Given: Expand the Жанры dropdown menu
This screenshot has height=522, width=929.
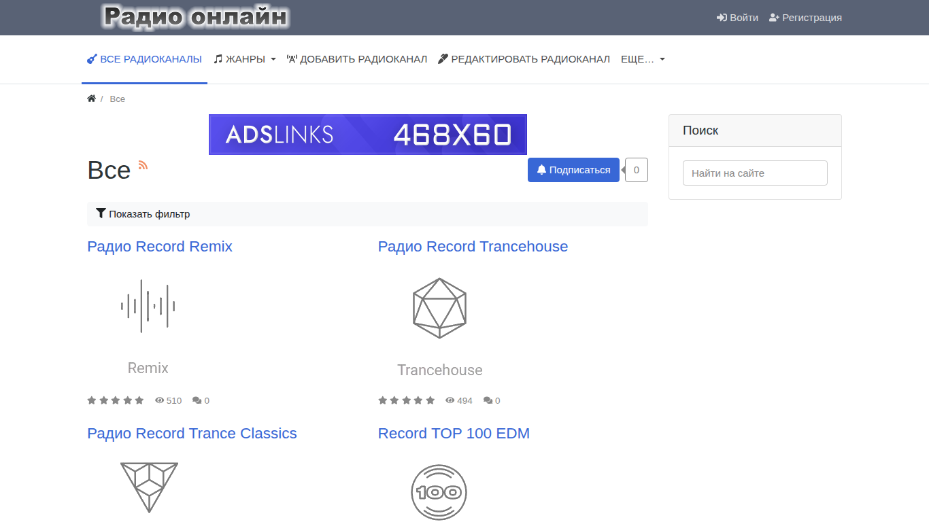Looking at the screenshot, I should coord(245,59).
